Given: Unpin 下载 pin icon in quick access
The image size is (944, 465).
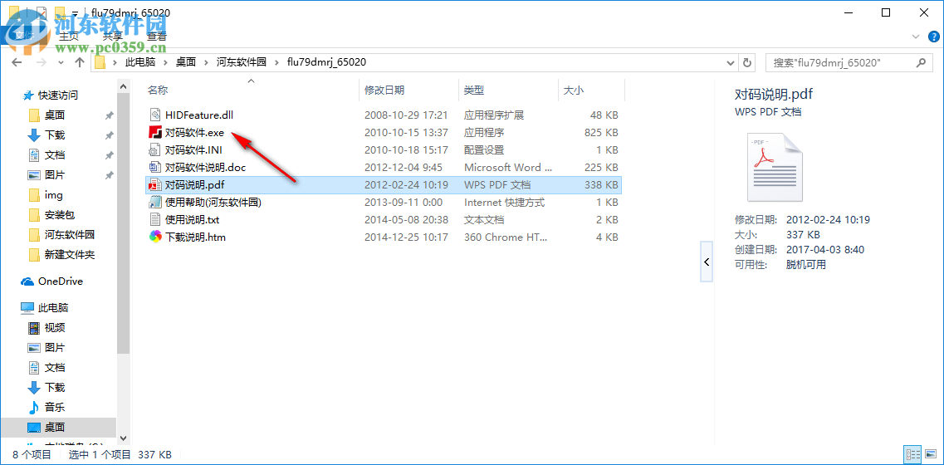Looking at the screenshot, I should pos(109,135).
